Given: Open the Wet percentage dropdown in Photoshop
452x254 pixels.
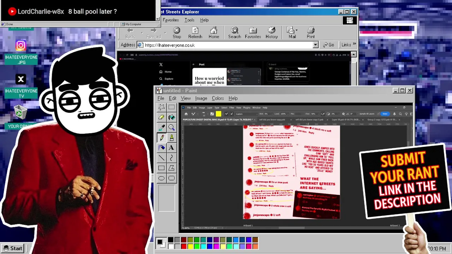Looking at the screenshot, I should tap(272, 114).
